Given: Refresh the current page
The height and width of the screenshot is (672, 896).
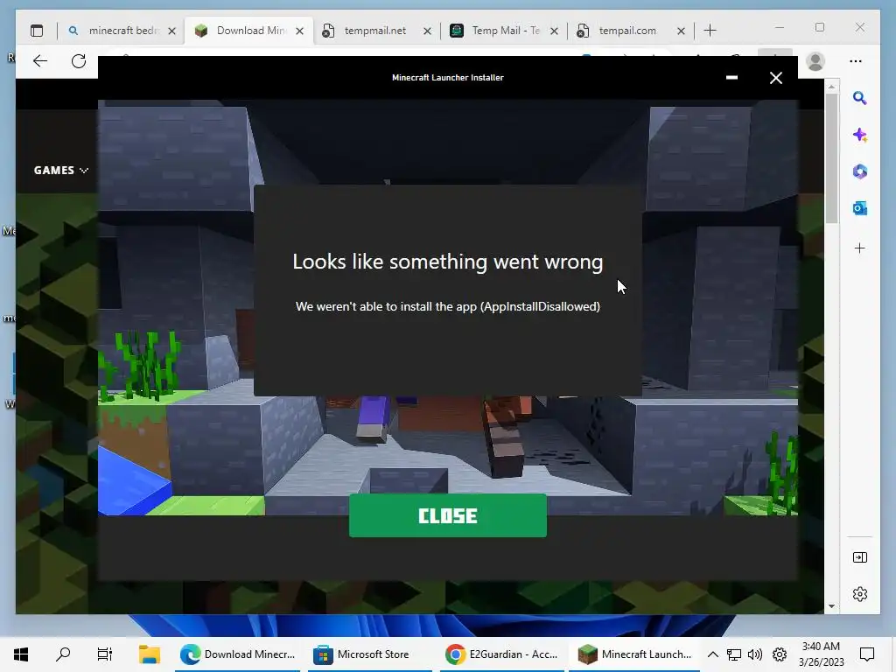Looking at the screenshot, I should [x=79, y=61].
